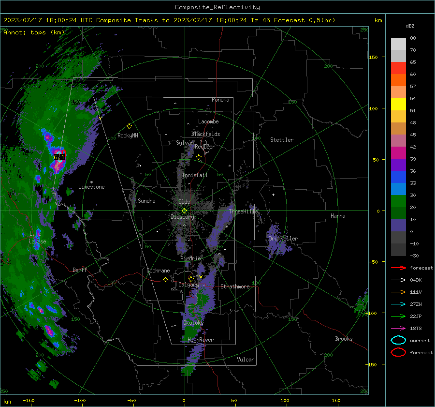Screen dimensions: 435x407
Task: Select the orange 111V arrow legend icon
Action: tap(398, 292)
